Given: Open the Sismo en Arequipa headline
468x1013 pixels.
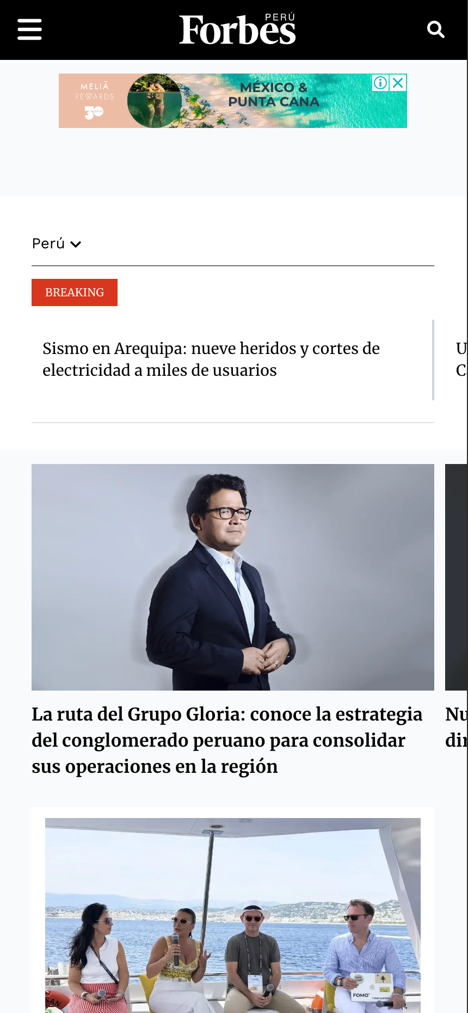Looking at the screenshot, I should [211, 359].
